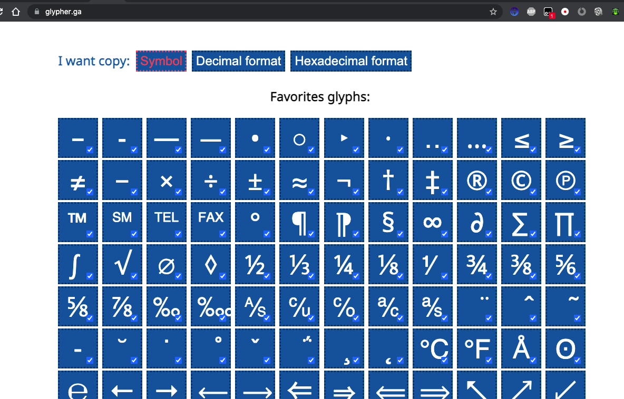Uncheck the favorite box on the ≤ glyph
Screen dimensions: 624x399
point(533,149)
